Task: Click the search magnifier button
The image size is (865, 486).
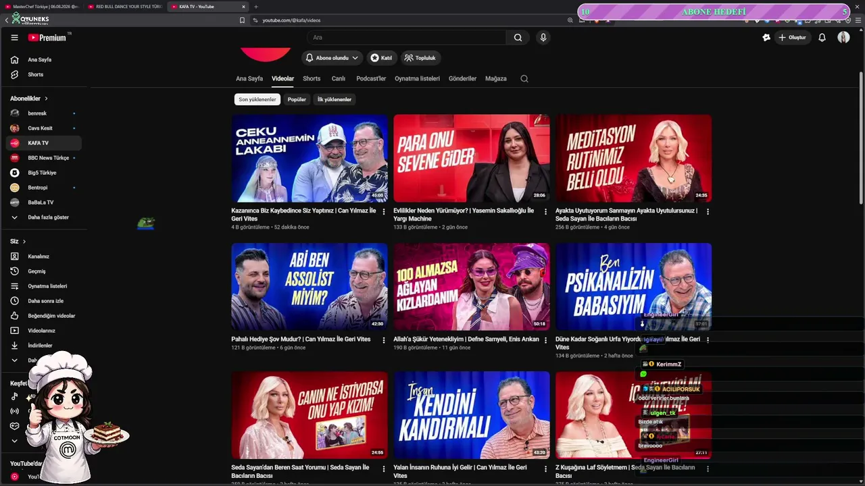Action: pos(518,38)
